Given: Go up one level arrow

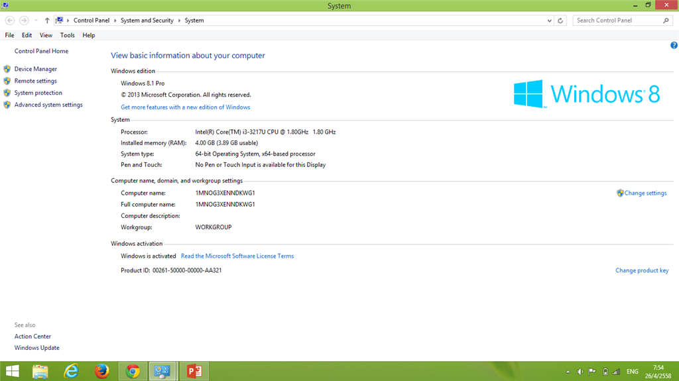Looking at the screenshot, I should coord(47,21).
